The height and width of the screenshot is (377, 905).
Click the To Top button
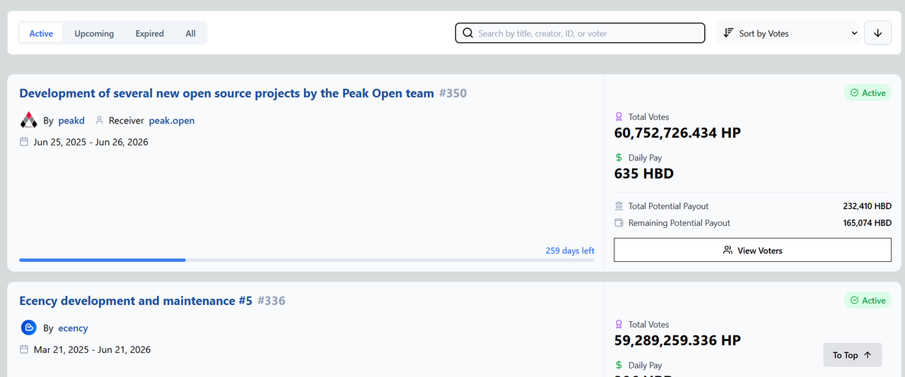853,355
